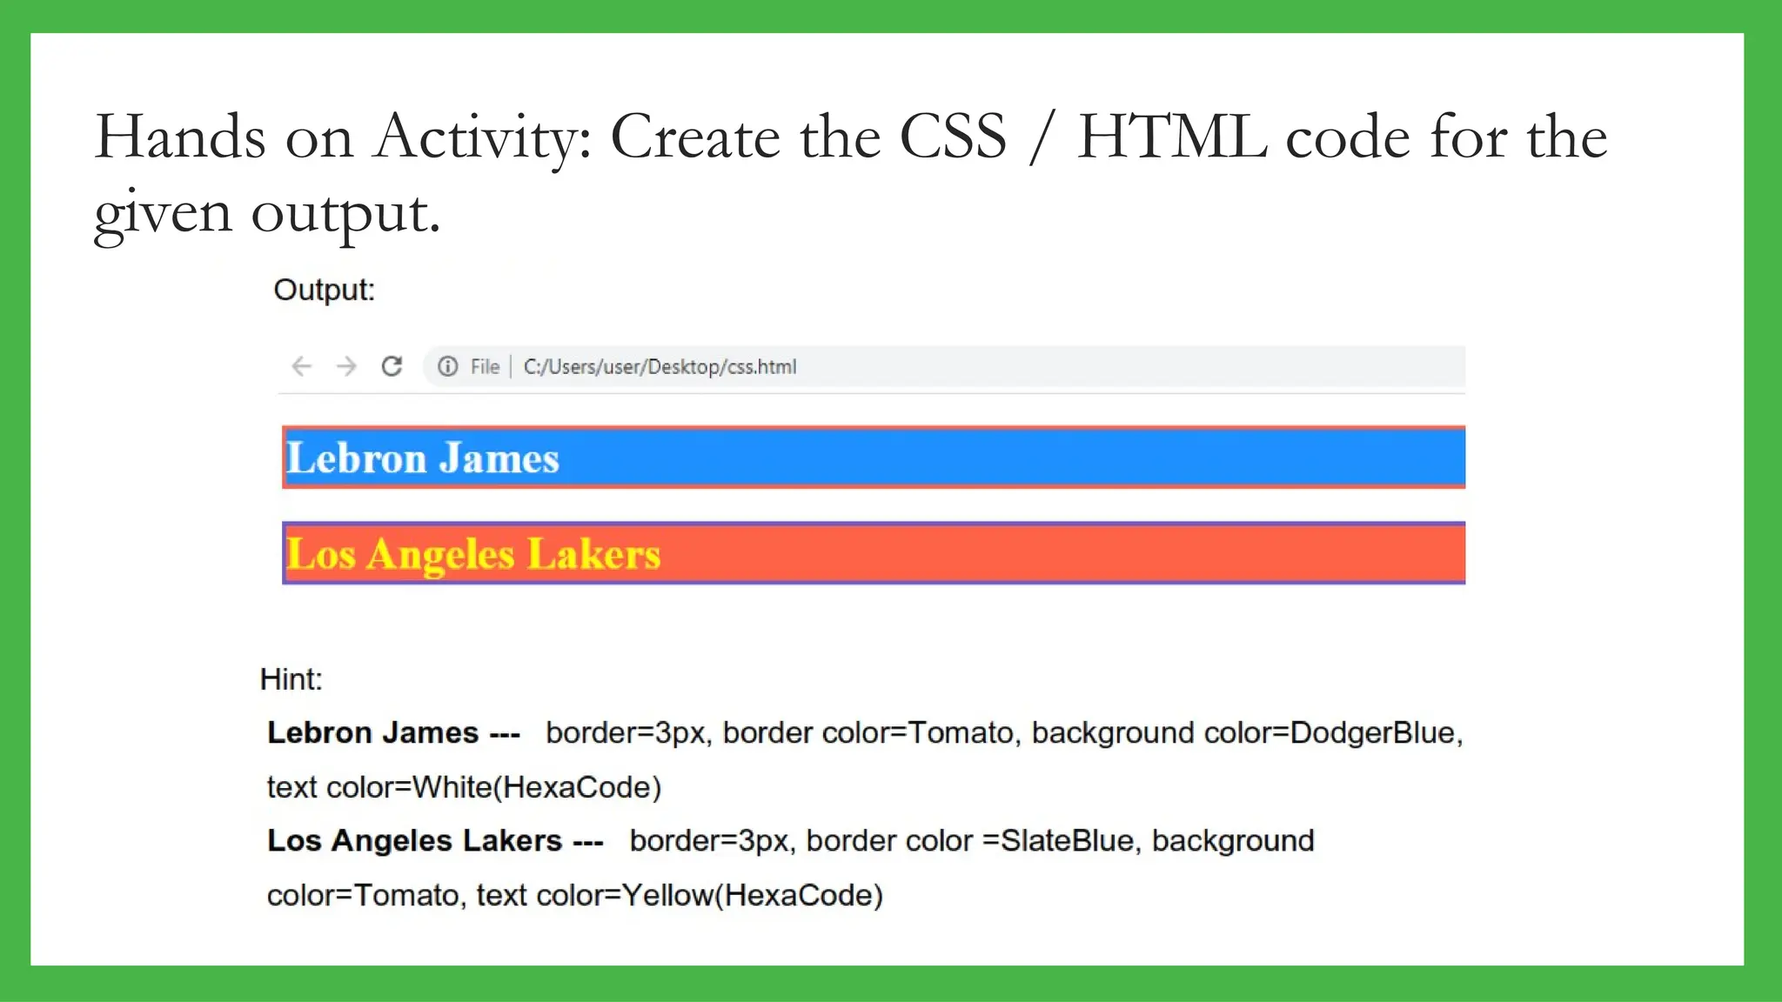This screenshot has height=1002, width=1782.
Task: Click 'color=Tomato, text color=Yellow(HexaCode)' line
Action: (x=574, y=895)
